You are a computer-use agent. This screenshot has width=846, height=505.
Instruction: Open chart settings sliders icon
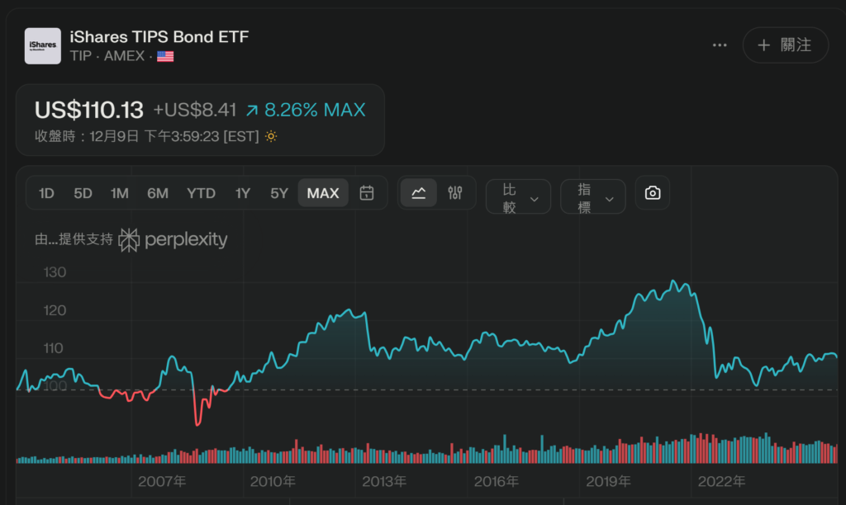point(455,193)
